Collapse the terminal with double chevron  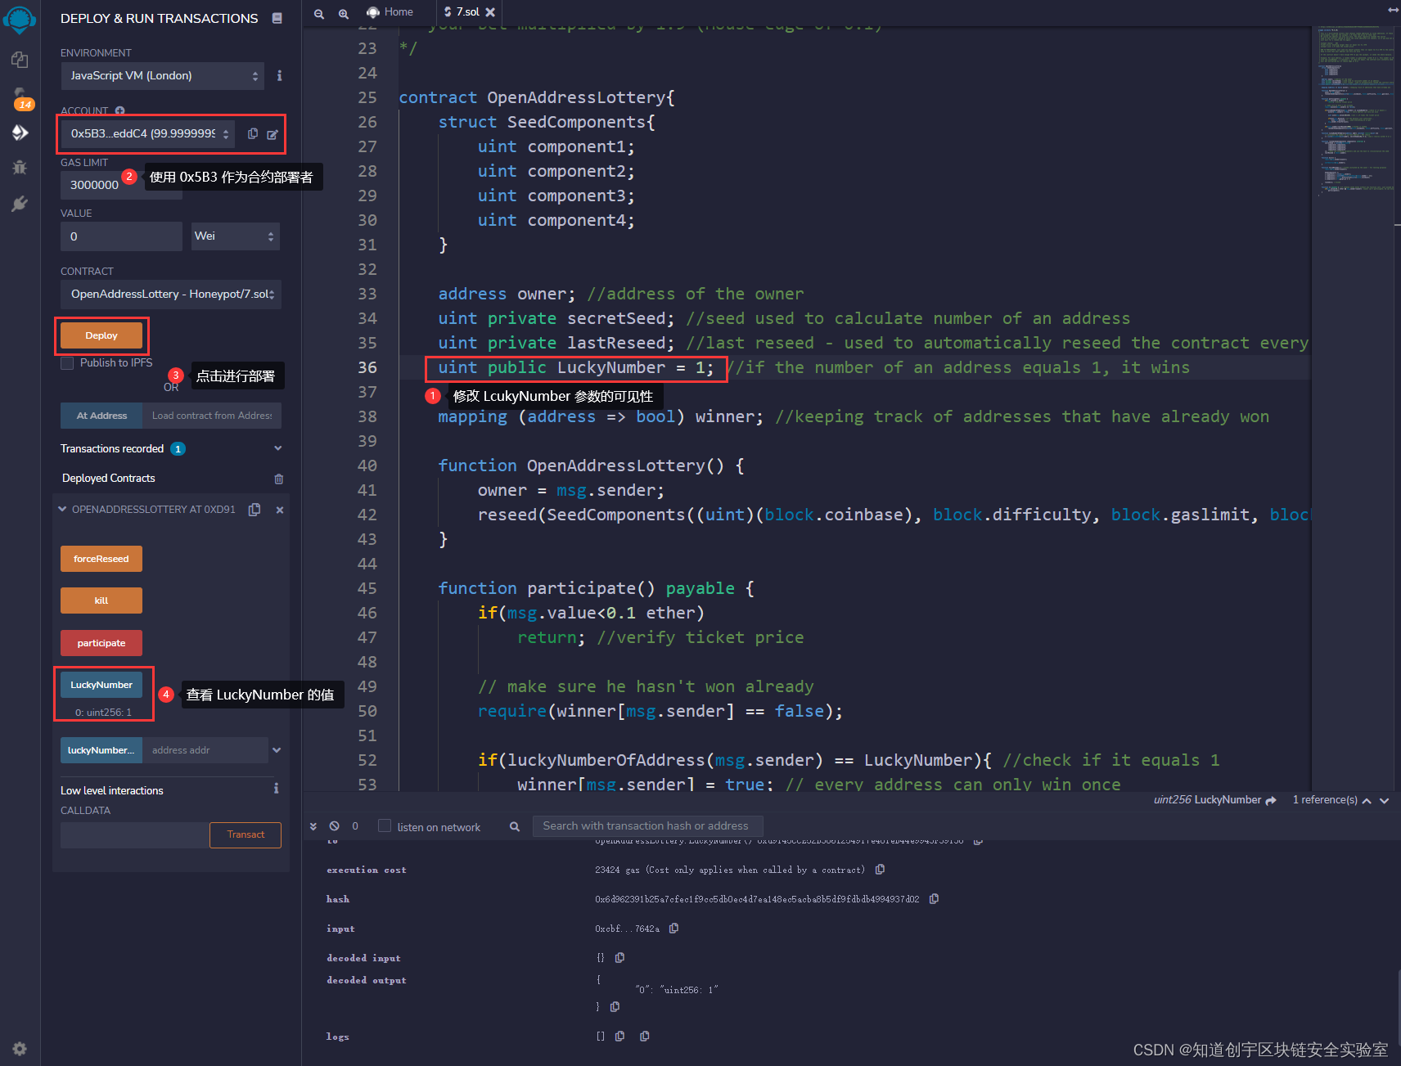(313, 826)
